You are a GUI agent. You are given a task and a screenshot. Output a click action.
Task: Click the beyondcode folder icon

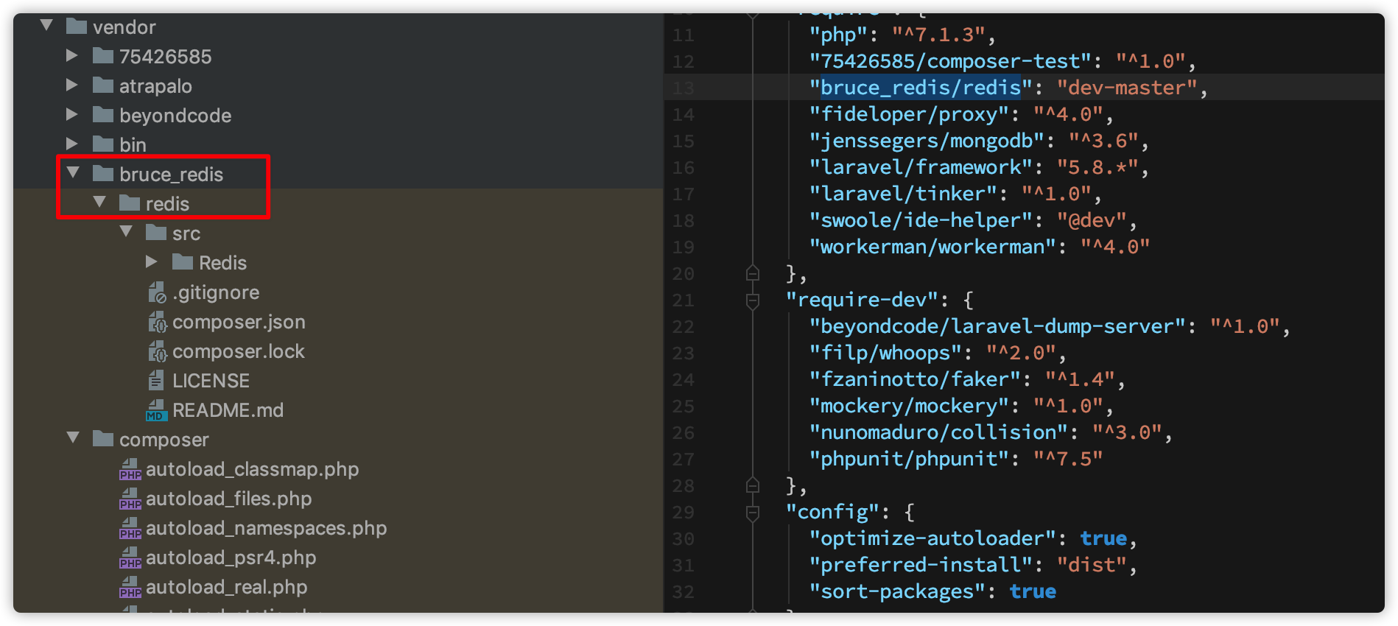tap(103, 115)
